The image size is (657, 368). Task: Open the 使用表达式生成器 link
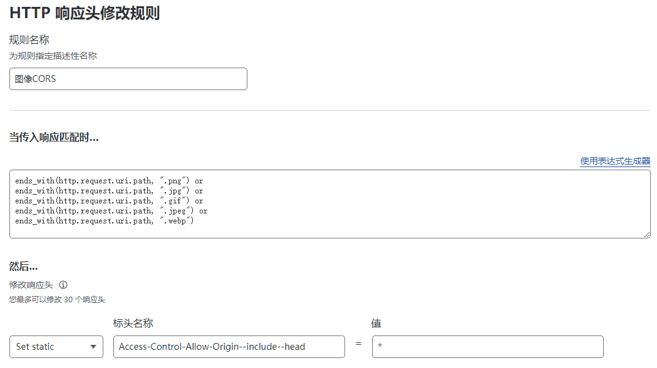pyautogui.click(x=615, y=161)
